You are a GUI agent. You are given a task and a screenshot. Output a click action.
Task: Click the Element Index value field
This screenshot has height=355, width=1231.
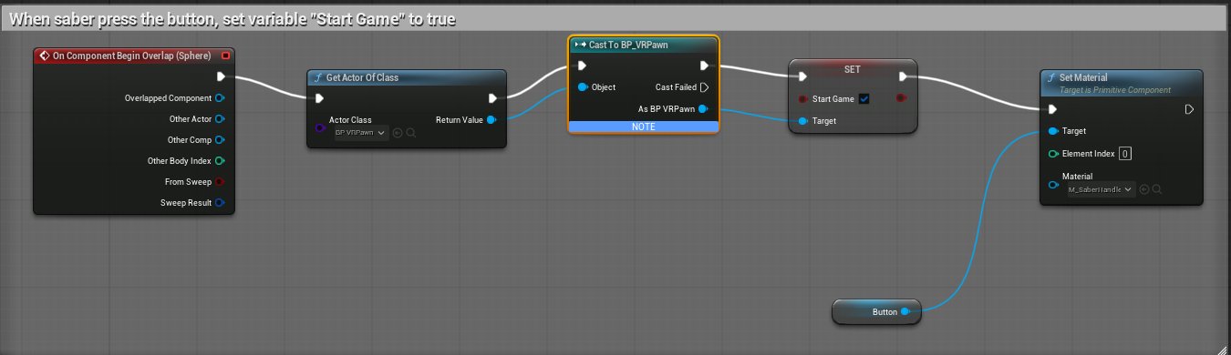[1125, 154]
